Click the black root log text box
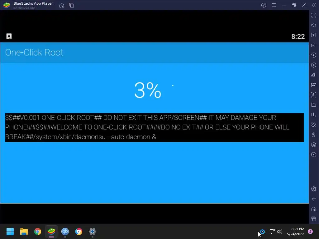The width and height of the screenshot is (319, 239). [x=155, y=127]
